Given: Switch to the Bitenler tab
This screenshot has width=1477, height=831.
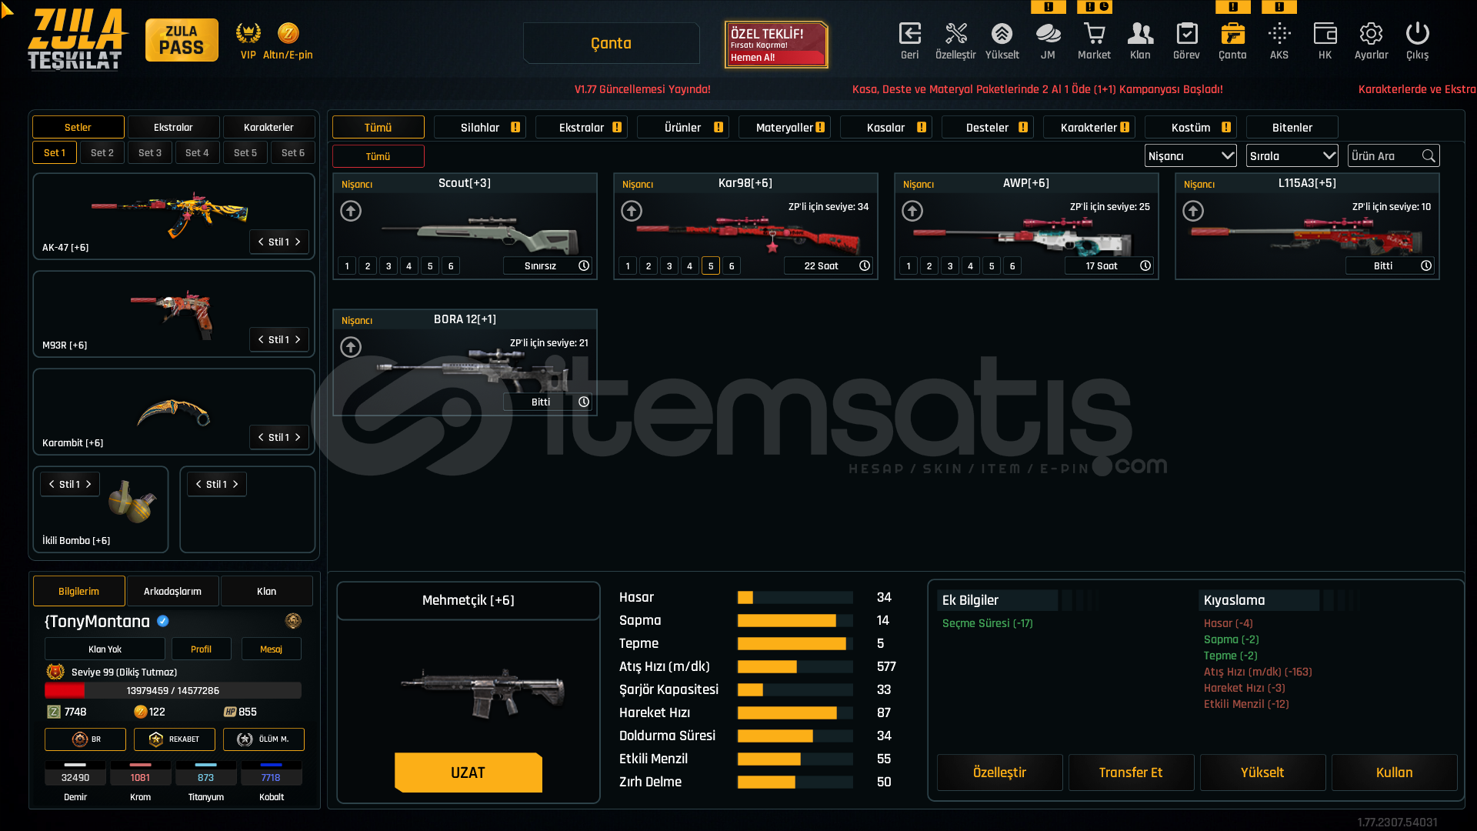Looking at the screenshot, I should (x=1292, y=127).
